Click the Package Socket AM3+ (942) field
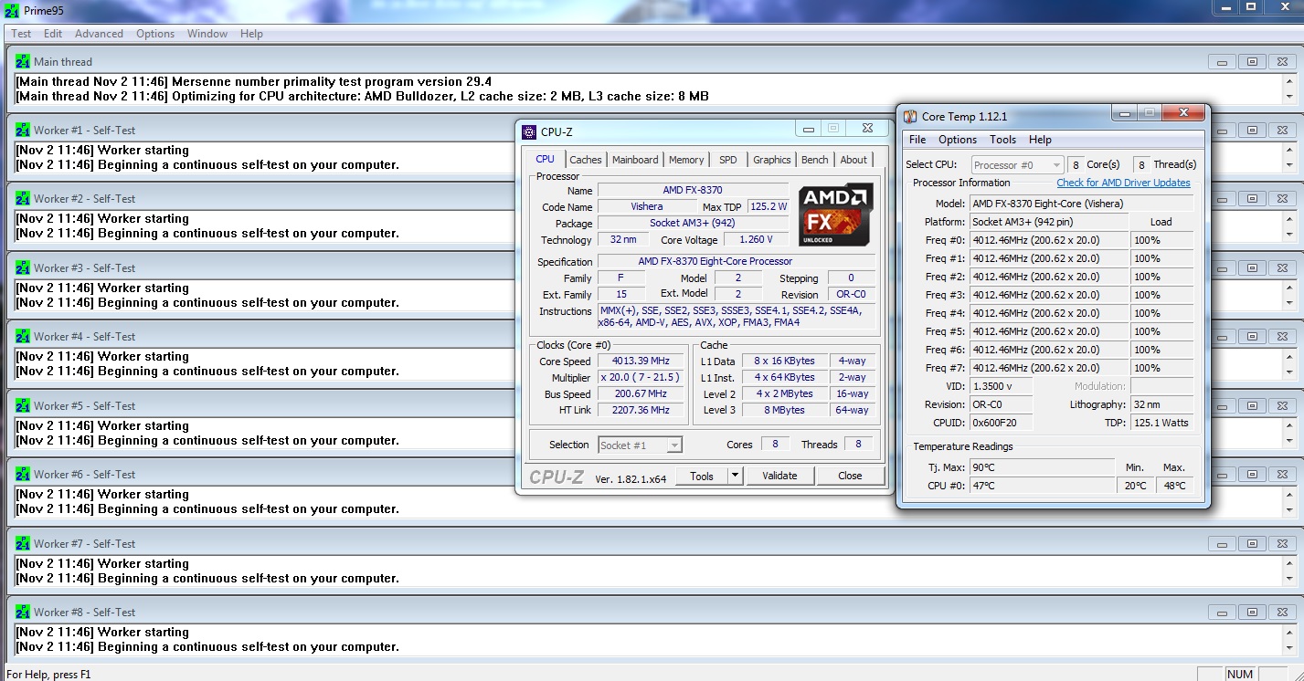This screenshot has height=681, width=1304. (692, 224)
